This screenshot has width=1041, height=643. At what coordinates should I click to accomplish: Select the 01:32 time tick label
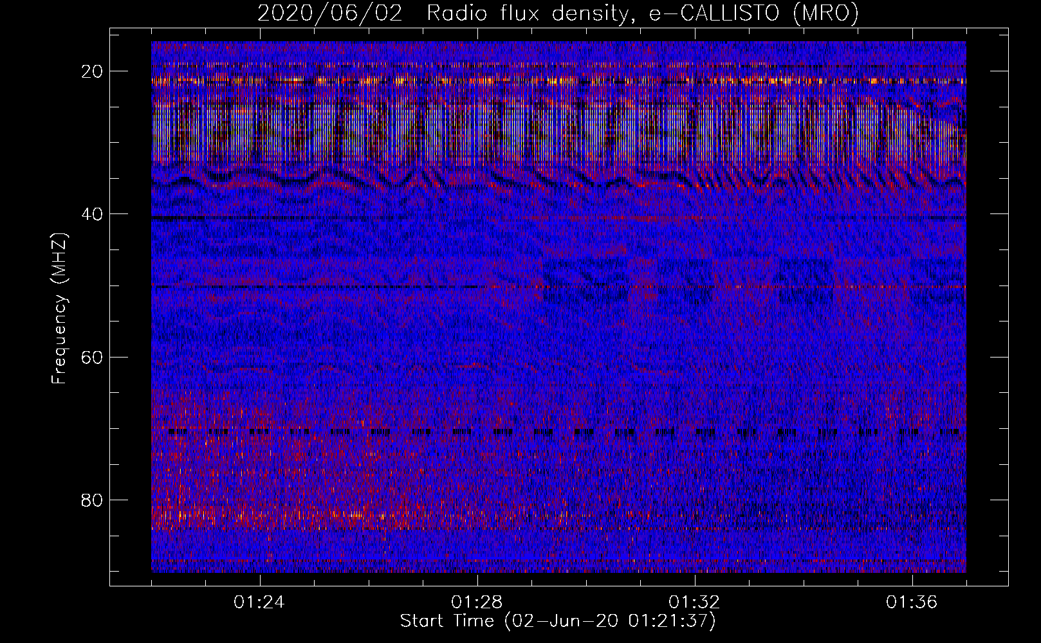(x=694, y=602)
